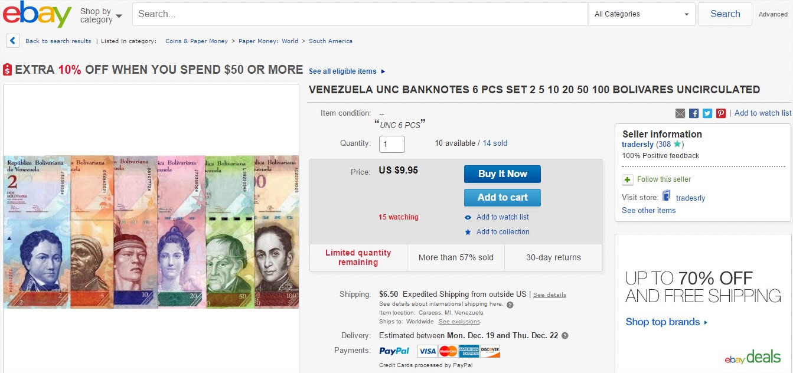This screenshot has height=373, width=793.
Task: Add item to collection with star icon
Action: click(468, 232)
